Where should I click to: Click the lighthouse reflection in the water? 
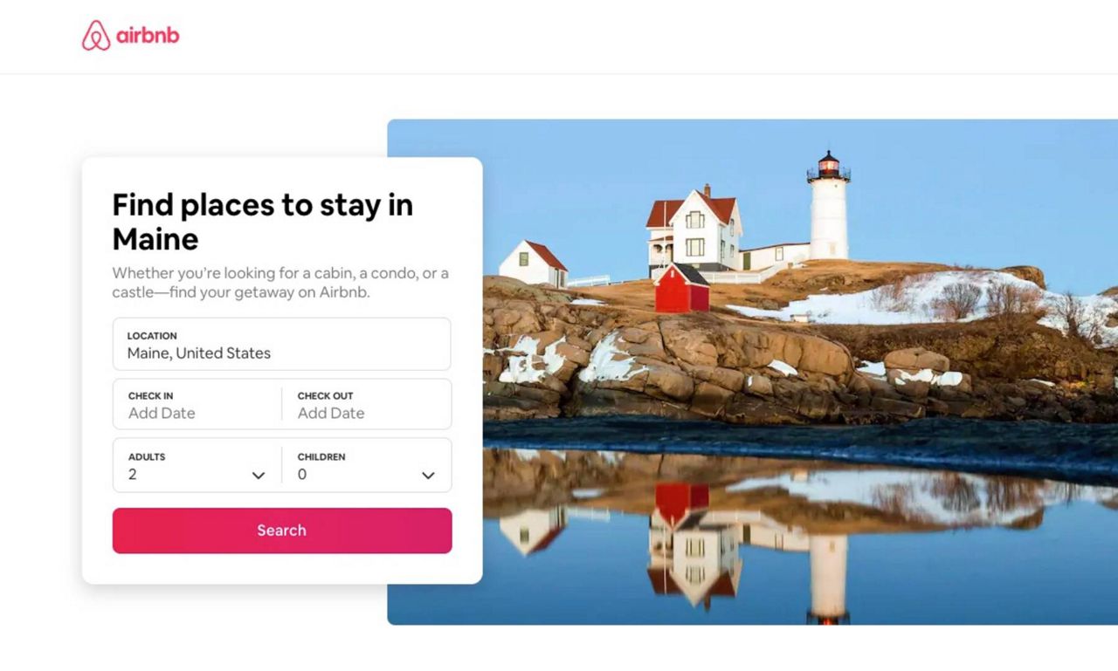828,578
